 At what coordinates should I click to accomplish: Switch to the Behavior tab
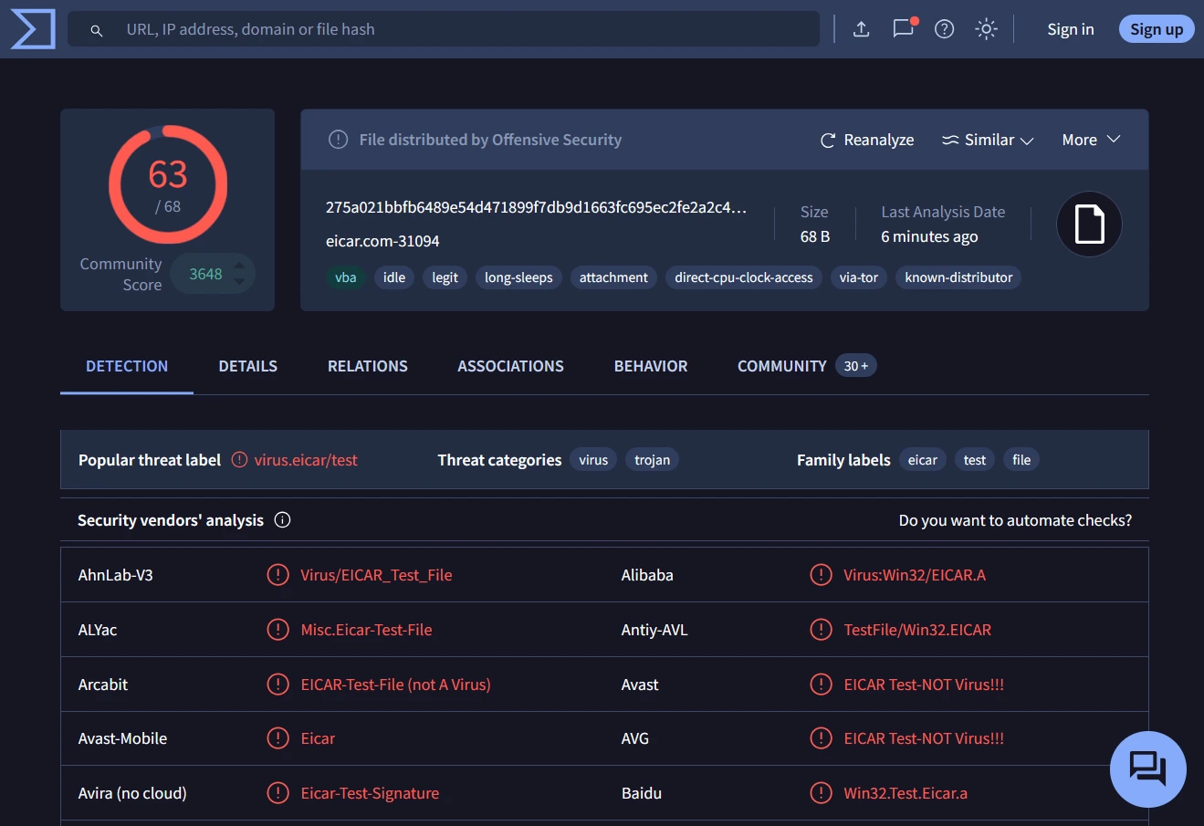pyautogui.click(x=650, y=366)
